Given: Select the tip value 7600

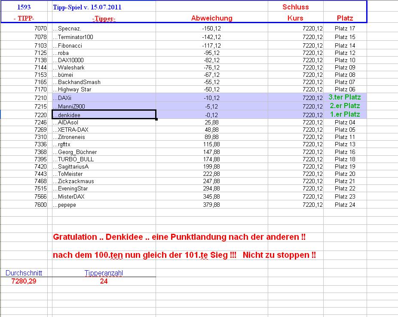Looking at the screenshot, I should coord(24,205).
